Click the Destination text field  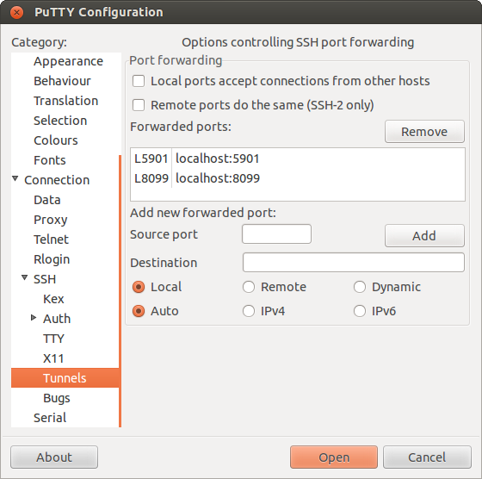pos(354,263)
